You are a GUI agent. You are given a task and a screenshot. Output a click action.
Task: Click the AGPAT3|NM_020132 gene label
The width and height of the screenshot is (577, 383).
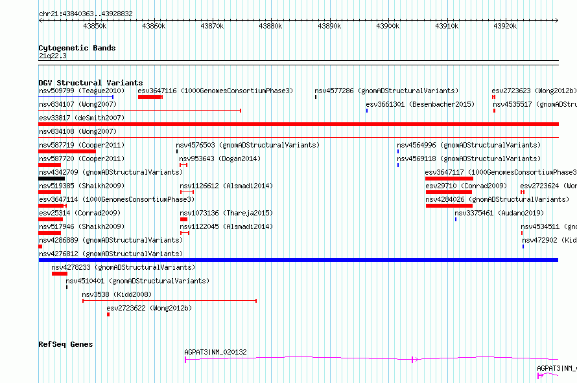pyautogui.click(x=216, y=352)
